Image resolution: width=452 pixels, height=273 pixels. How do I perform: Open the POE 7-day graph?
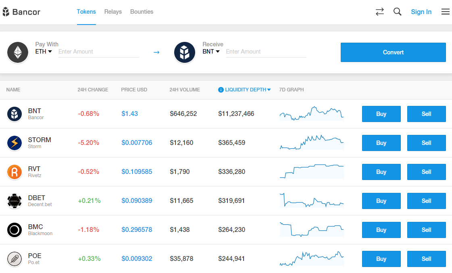coord(312,259)
